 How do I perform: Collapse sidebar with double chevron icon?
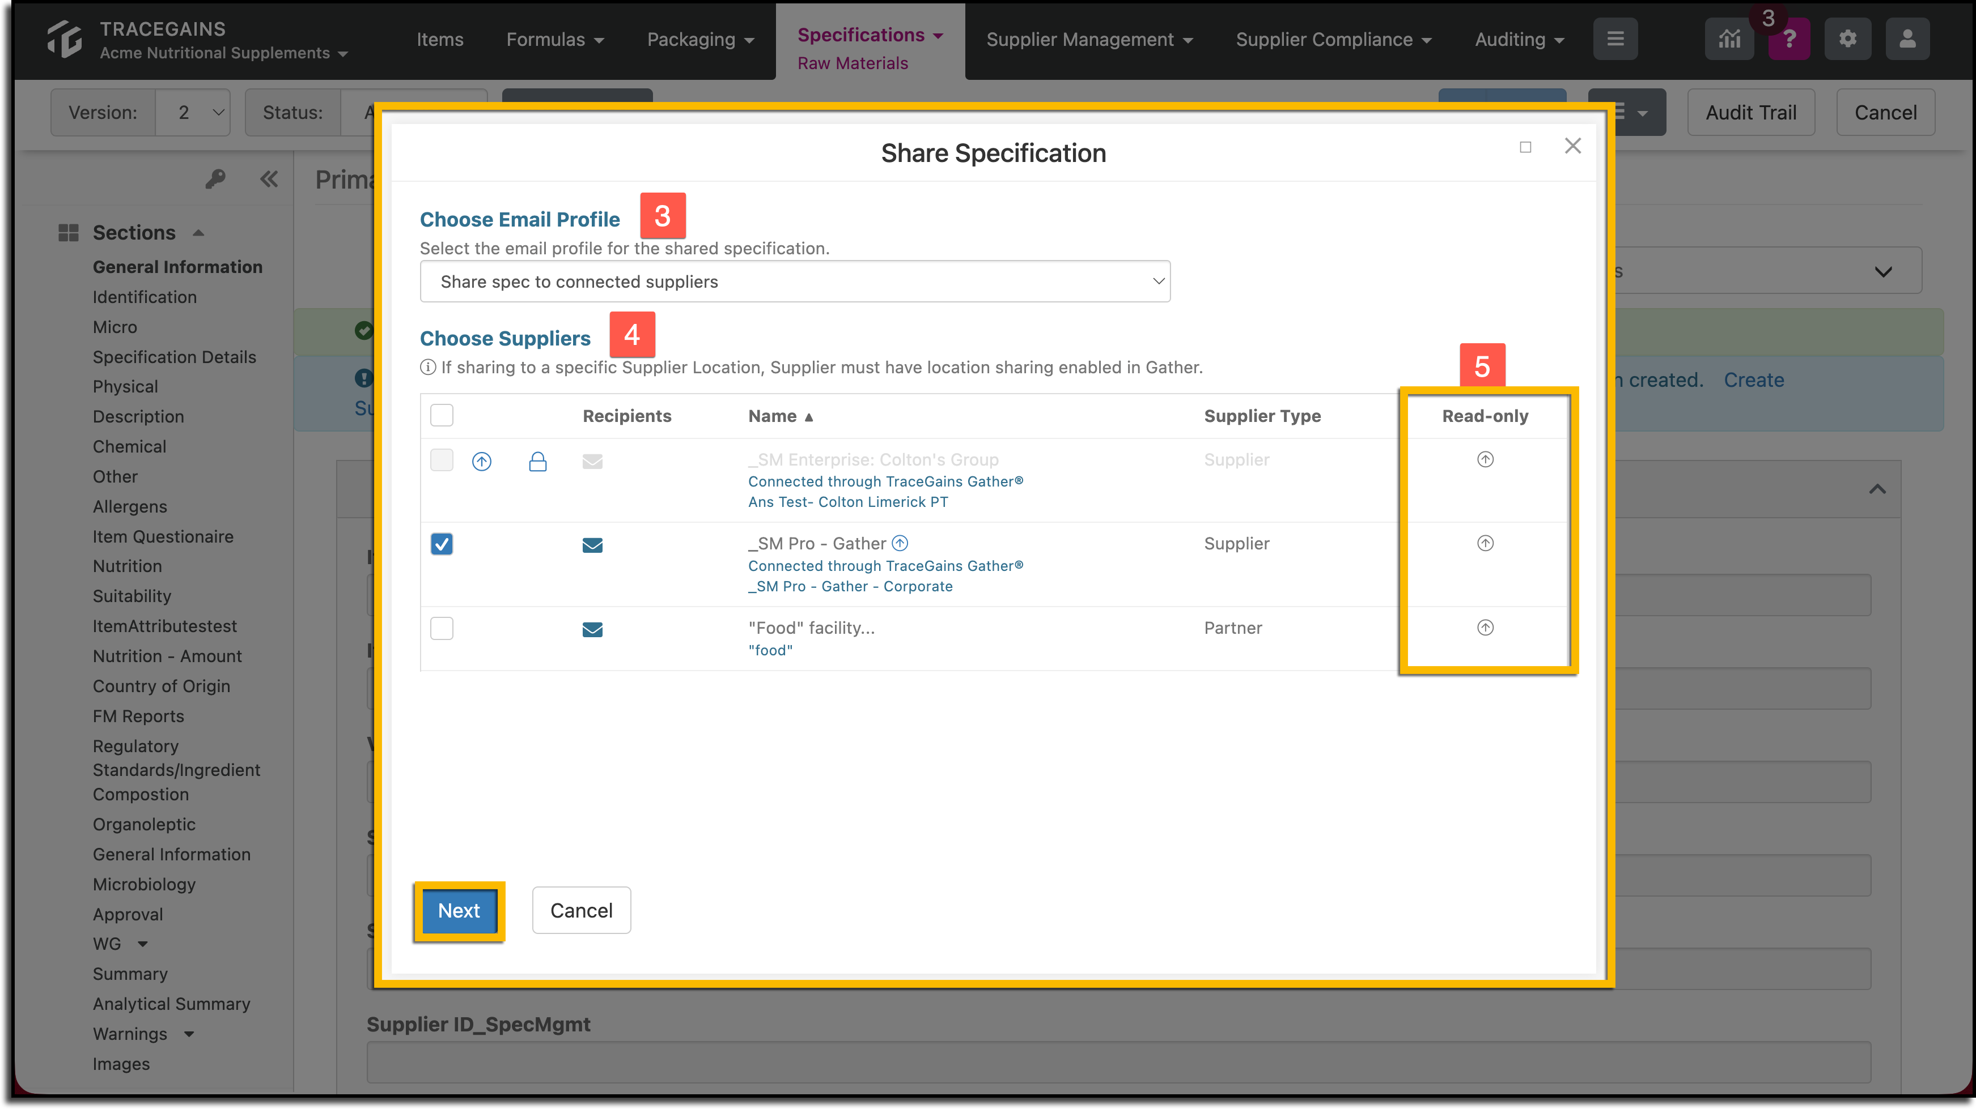click(269, 180)
